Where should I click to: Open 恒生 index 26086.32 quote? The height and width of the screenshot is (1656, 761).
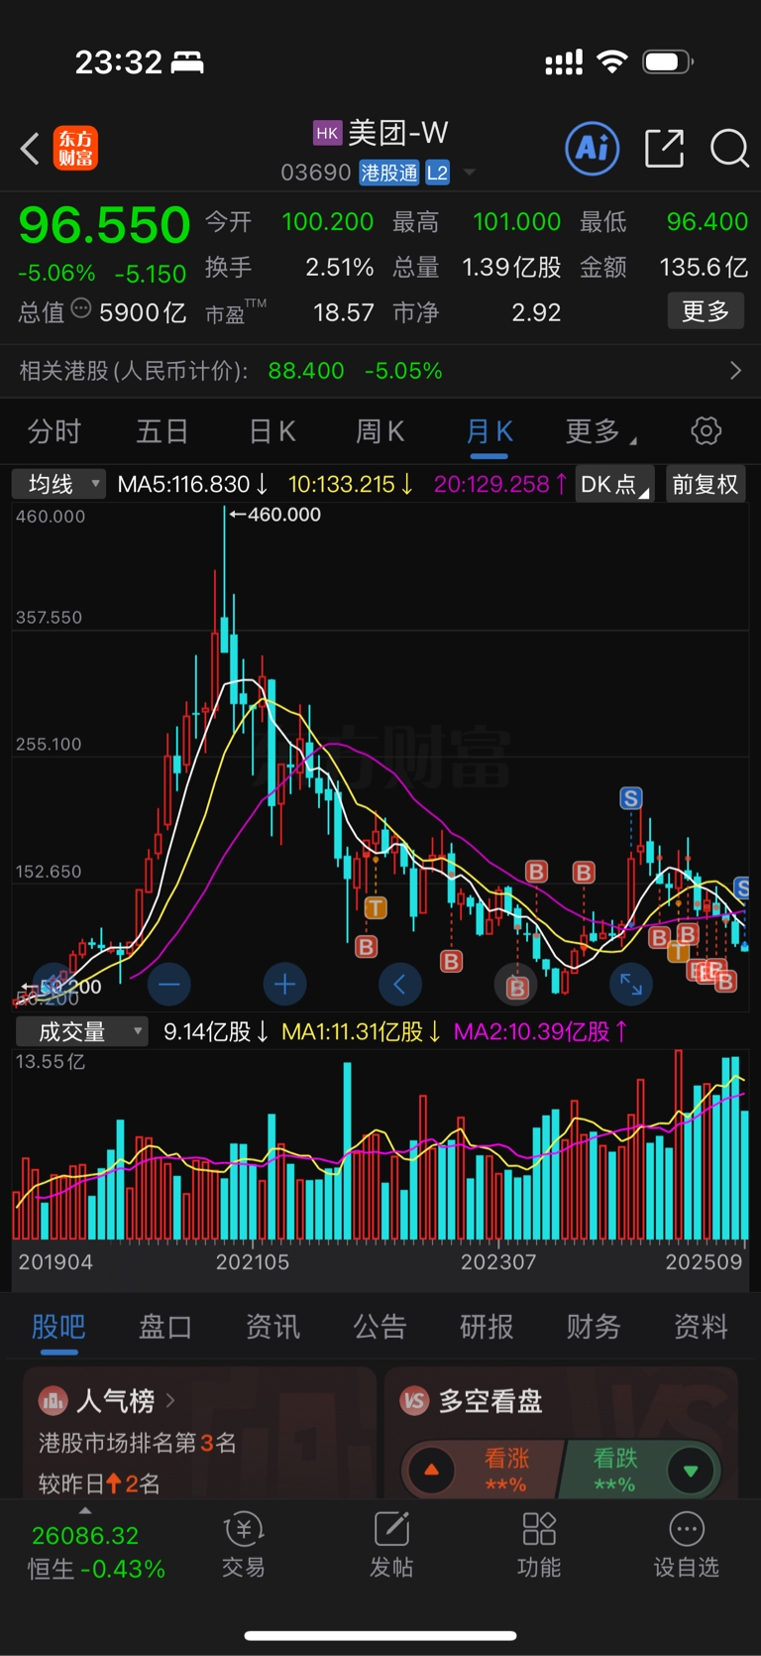85,1536
